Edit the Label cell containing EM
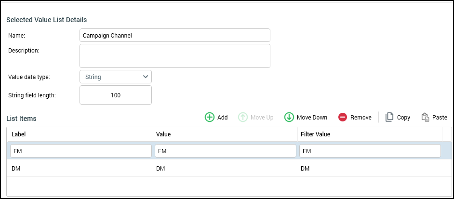454x199 pixels. [80, 151]
